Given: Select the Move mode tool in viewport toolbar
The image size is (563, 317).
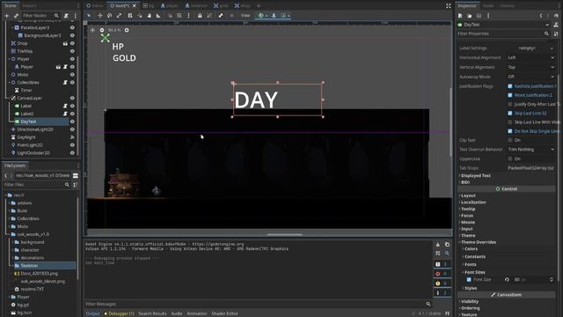Looking at the screenshot, I should tap(100, 16).
